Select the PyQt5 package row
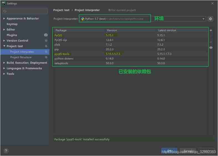This screenshot has height=156, width=218. 131,35
